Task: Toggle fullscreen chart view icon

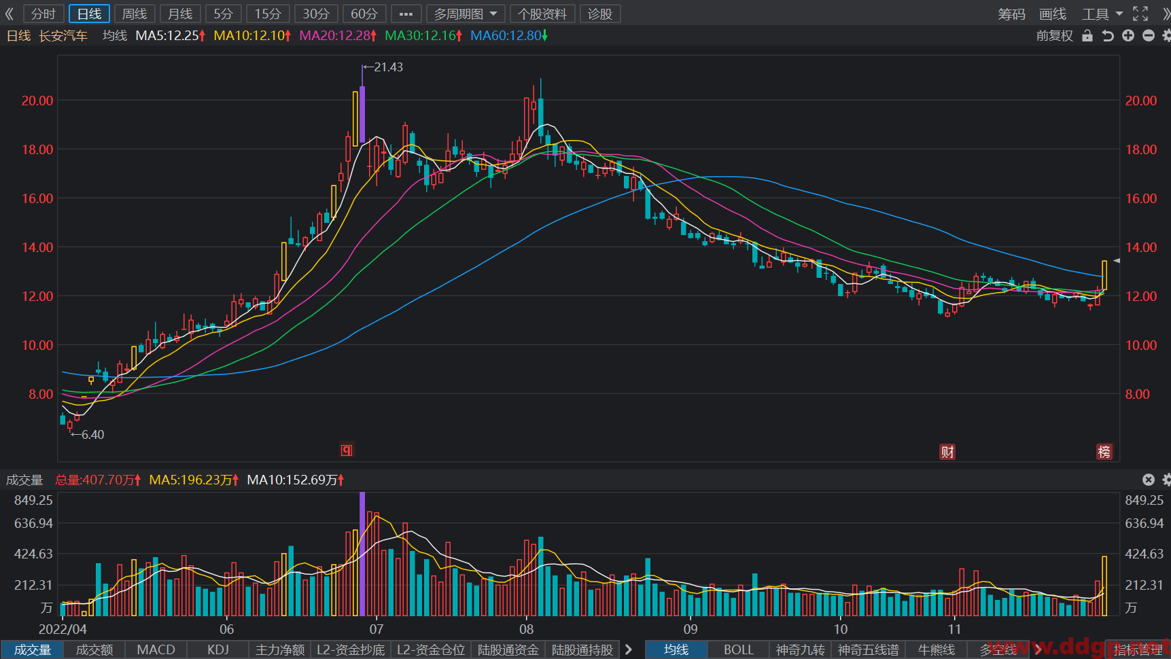Action: (1140, 14)
